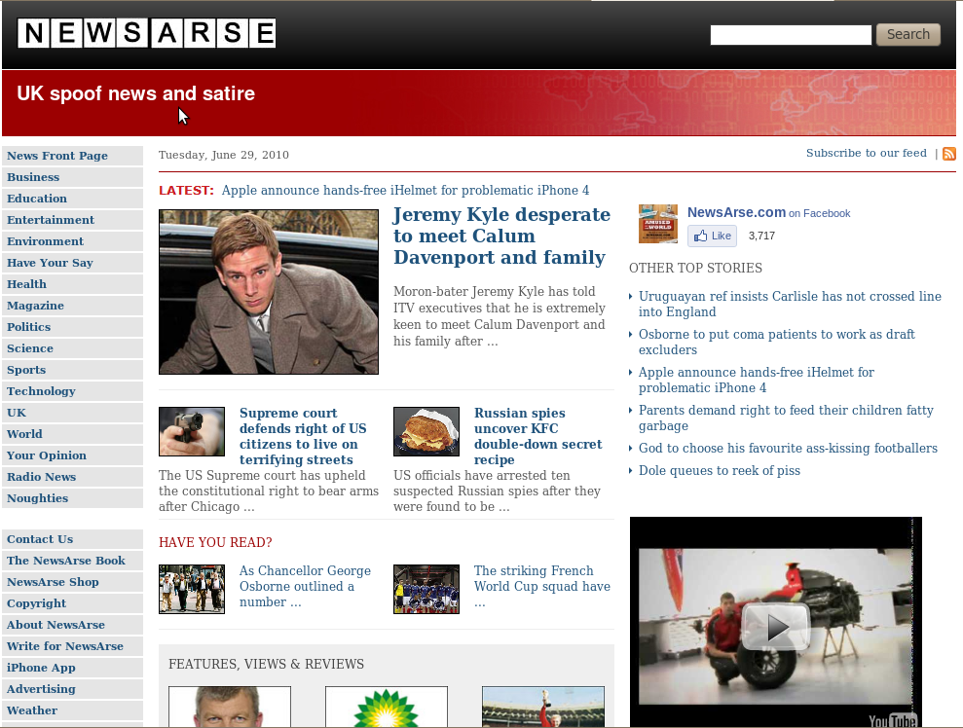Play the YouTube video
Screen dimensions: 963x728
[x=776, y=627]
